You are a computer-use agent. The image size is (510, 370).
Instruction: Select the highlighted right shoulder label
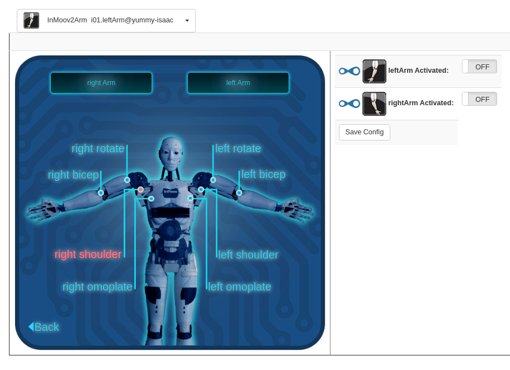point(88,254)
